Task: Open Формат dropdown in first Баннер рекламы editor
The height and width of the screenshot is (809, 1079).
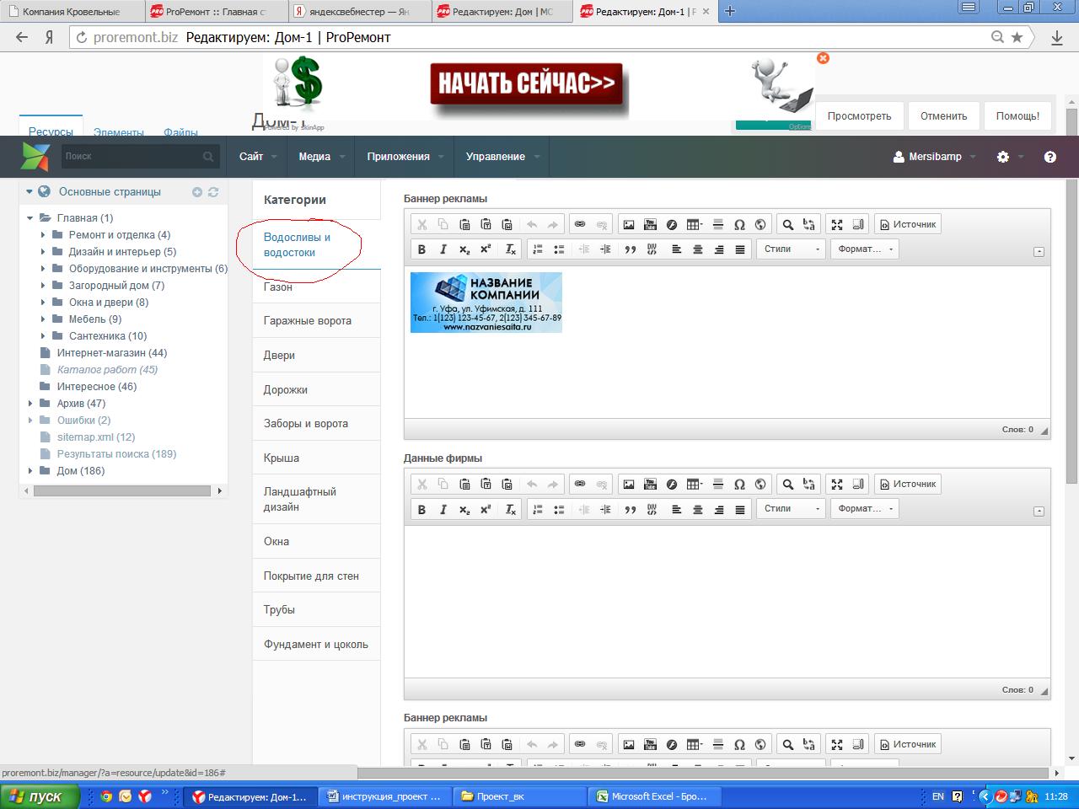Action: click(865, 249)
